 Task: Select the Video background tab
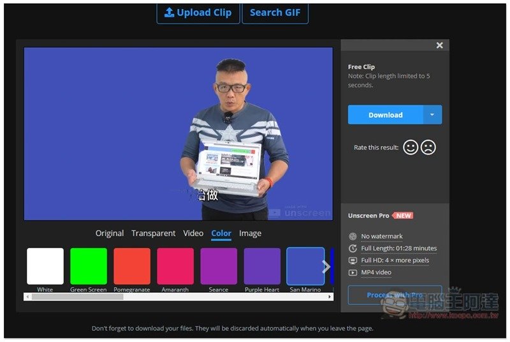click(x=193, y=234)
